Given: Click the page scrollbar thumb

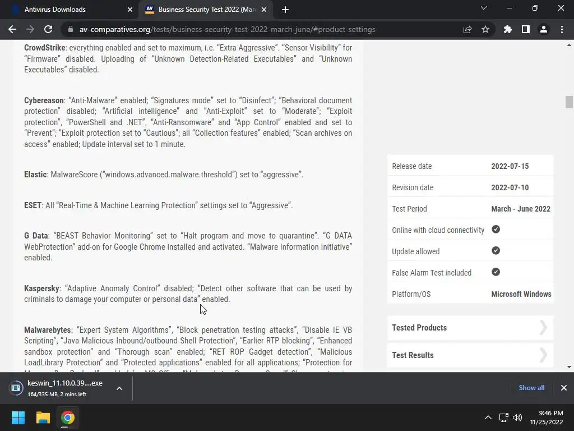Looking at the screenshot, I should pyautogui.click(x=569, y=102).
